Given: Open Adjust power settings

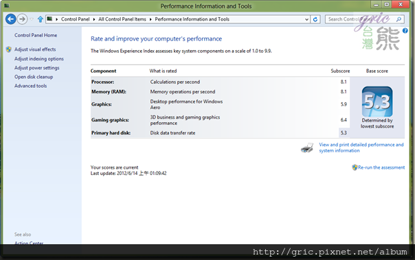Looking at the screenshot, I should pyautogui.click(x=37, y=68).
